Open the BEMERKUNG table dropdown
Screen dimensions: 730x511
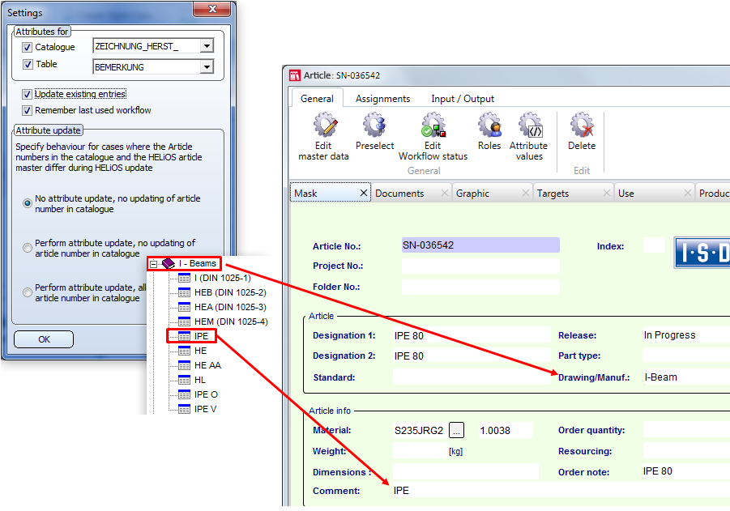tap(207, 67)
